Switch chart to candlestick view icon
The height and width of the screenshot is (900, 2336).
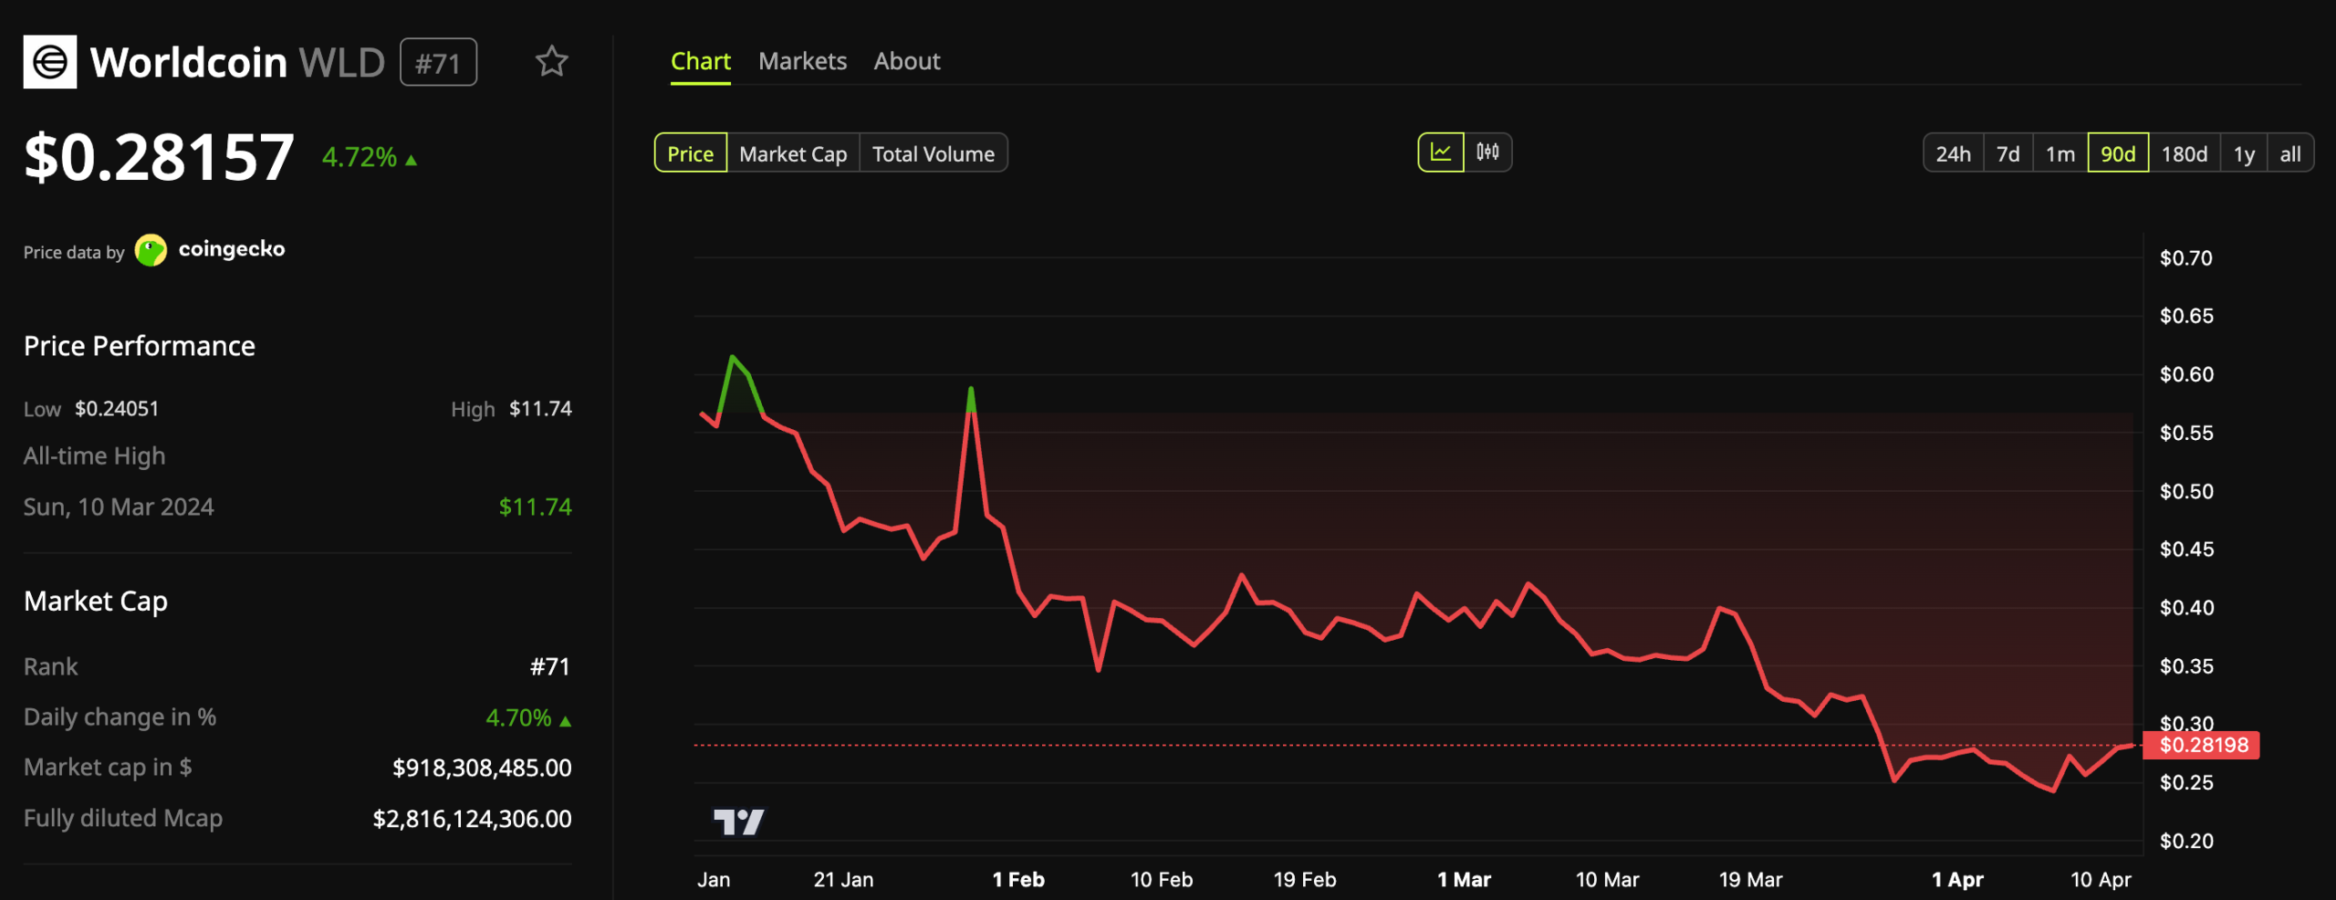coord(1487,152)
